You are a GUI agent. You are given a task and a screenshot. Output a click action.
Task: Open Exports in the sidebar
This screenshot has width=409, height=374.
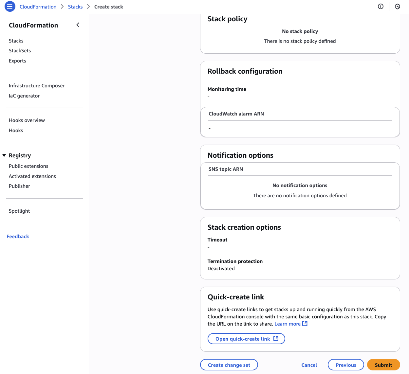[17, 61]
